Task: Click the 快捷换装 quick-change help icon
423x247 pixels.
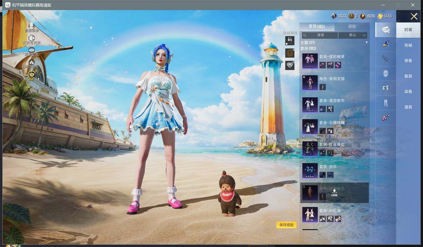Action: [x=280, y=33]
